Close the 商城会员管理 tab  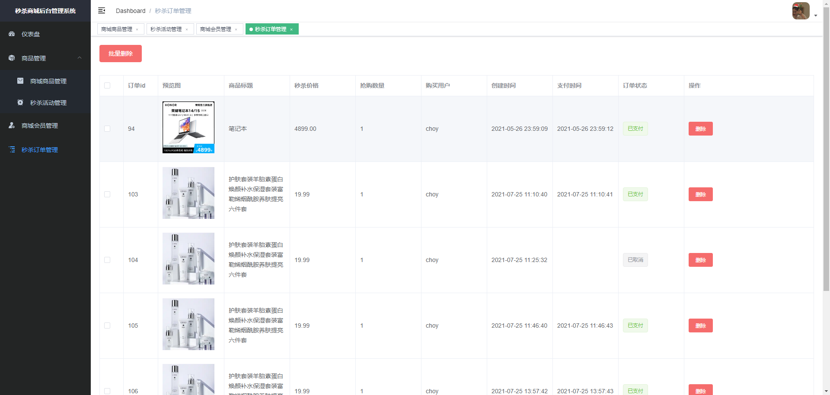236,29
